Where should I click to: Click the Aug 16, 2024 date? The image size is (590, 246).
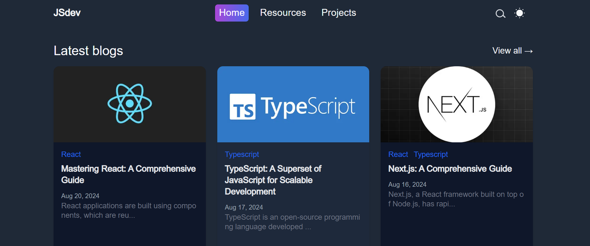click(407, 185)
